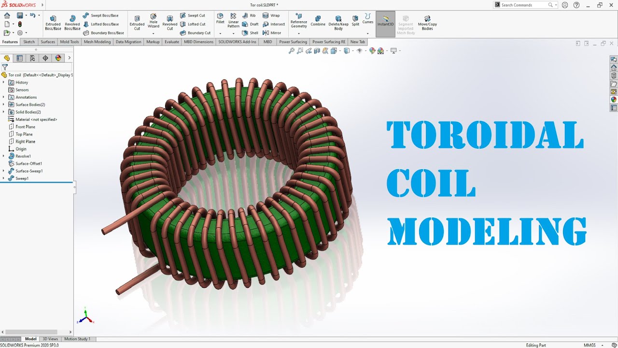This screenshot has height=348, width=618.
Task: Open the Hole Wizard dropdown arrow
Action: 154,33
